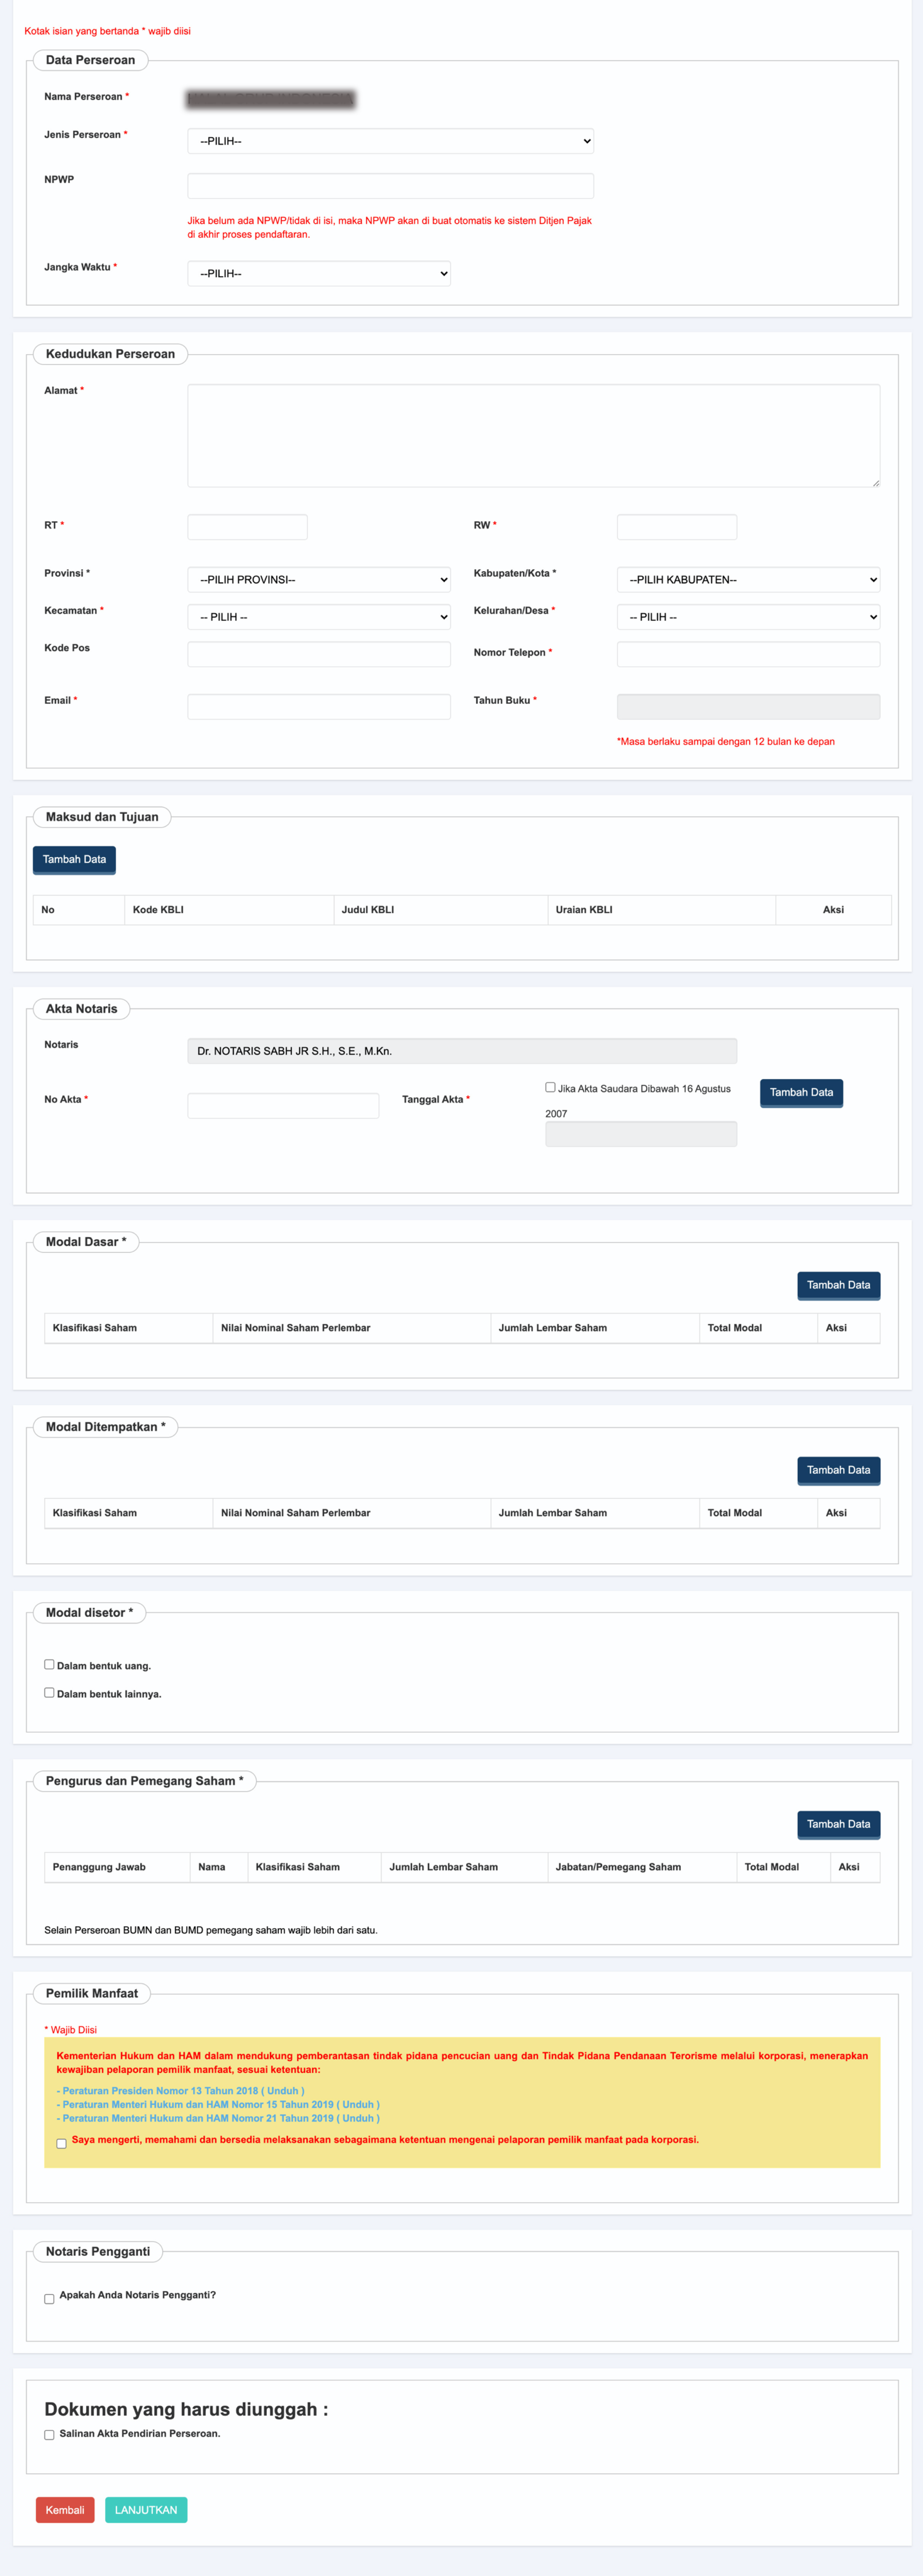Click into the Alamat text area
This screenshot has height=2576, width=923.
point(534,436)
